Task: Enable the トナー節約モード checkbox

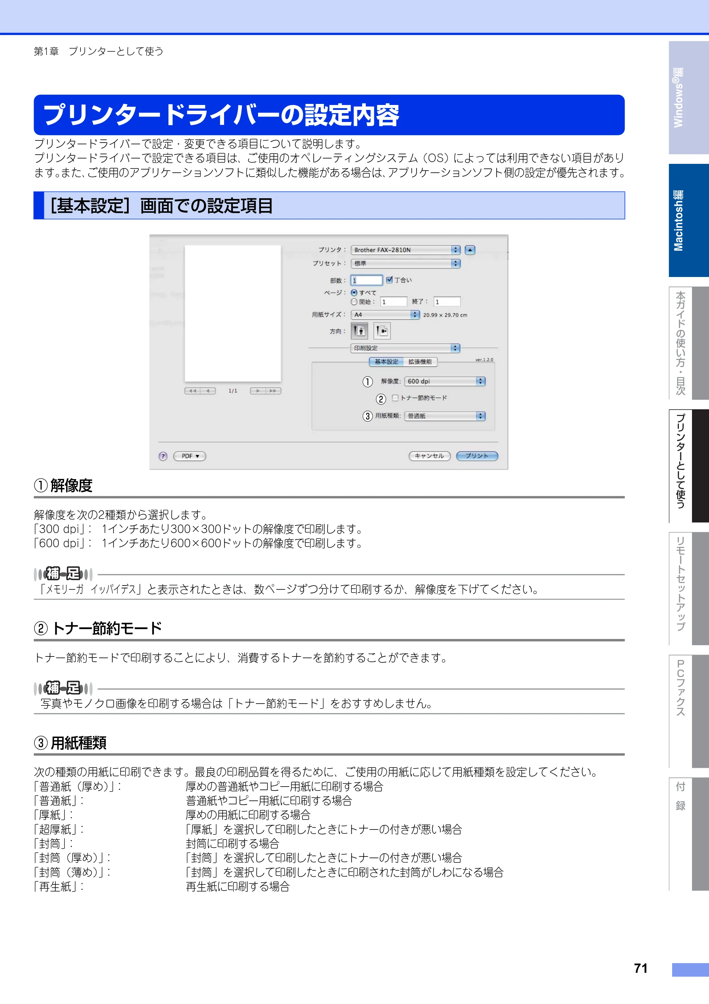Action: coord(395,398)
